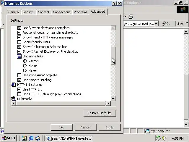Enable Use HTTP 1.1 through proxy connections
This screenshot has height=142, width=189.
(x=19, y=94)
